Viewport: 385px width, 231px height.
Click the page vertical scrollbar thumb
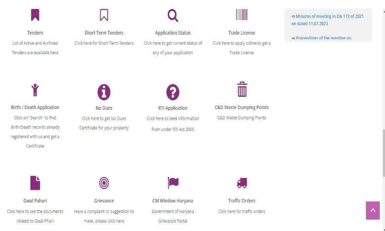coord(383,153)
